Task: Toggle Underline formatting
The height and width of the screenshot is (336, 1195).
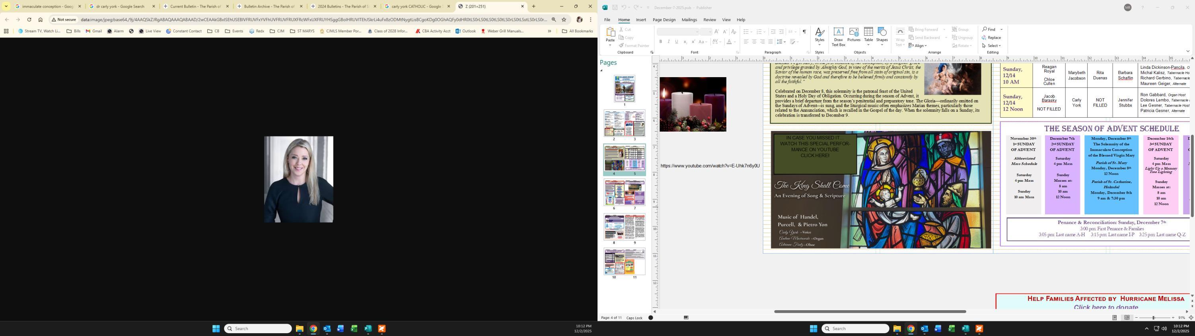Action: pyautogui.click(x=676, y=42)
